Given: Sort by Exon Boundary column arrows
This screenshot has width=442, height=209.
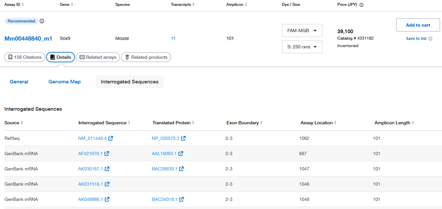Looking at the screenshot, I should 261,123.
